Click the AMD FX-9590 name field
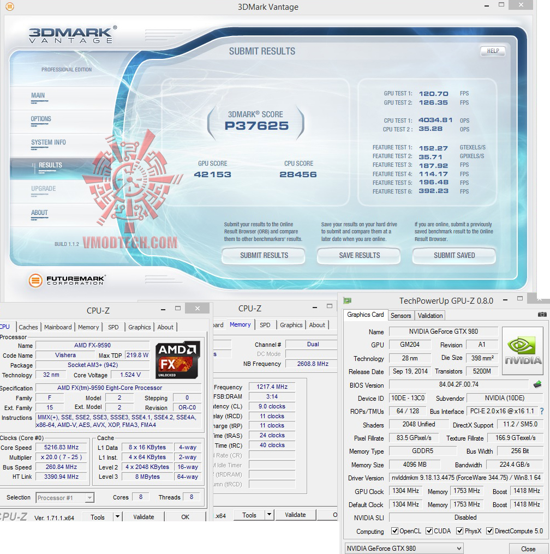The height and width of the screenshot is (554, 550). tap(93, 345)
